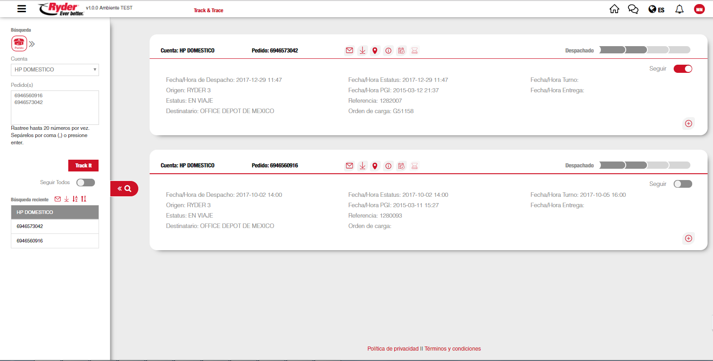The image size is (713, 361).
Task: Open the Cuenta dropdown HP DOMESTICO
Action: [55, 70]
